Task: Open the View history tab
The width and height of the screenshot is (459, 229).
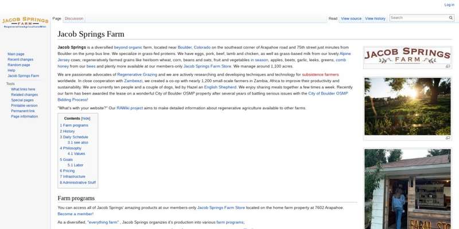Action: (375, 18)
